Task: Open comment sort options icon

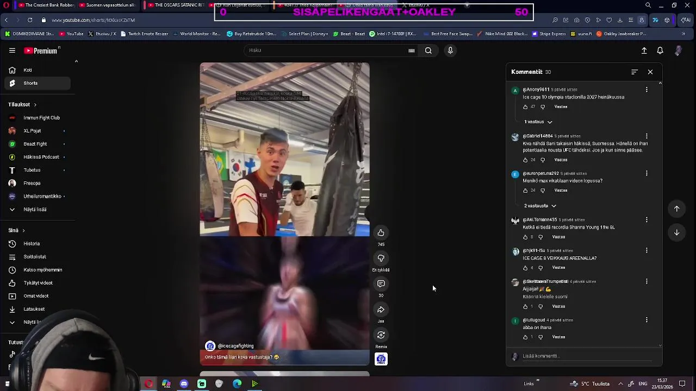Action: pyautogui.click(x=634, y=72)
